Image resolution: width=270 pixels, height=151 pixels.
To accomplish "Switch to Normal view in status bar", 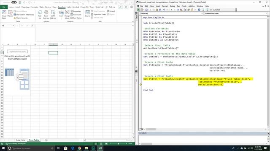I will [96, 143].
